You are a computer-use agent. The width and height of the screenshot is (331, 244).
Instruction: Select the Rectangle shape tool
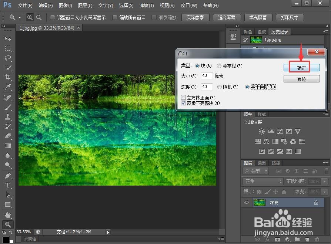(x=8, y=204)
